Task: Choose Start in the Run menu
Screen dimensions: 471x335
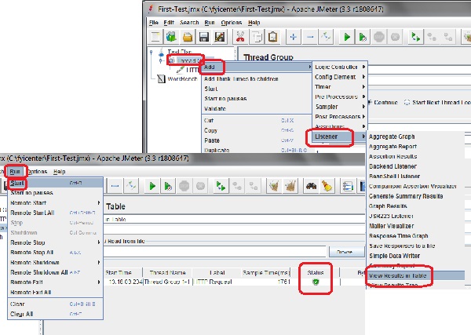Action: coord(56,183)
